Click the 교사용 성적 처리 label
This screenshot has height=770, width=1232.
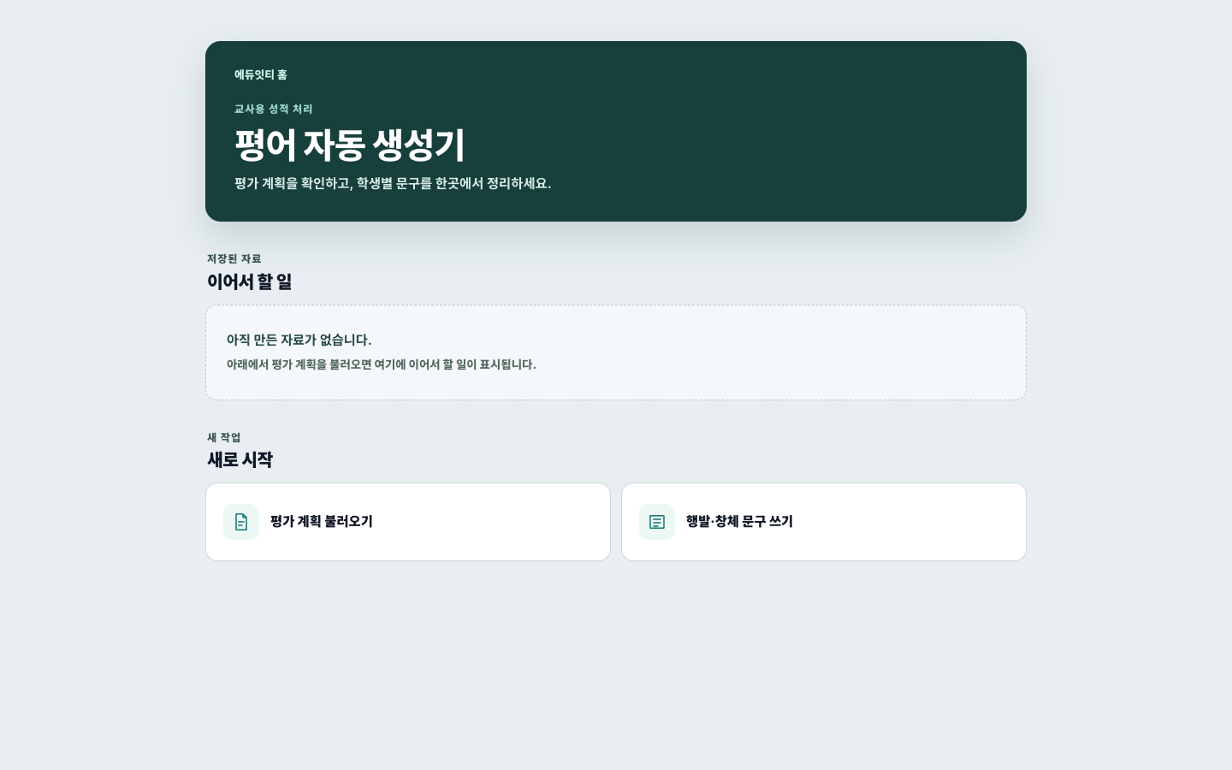pos(274,110)
